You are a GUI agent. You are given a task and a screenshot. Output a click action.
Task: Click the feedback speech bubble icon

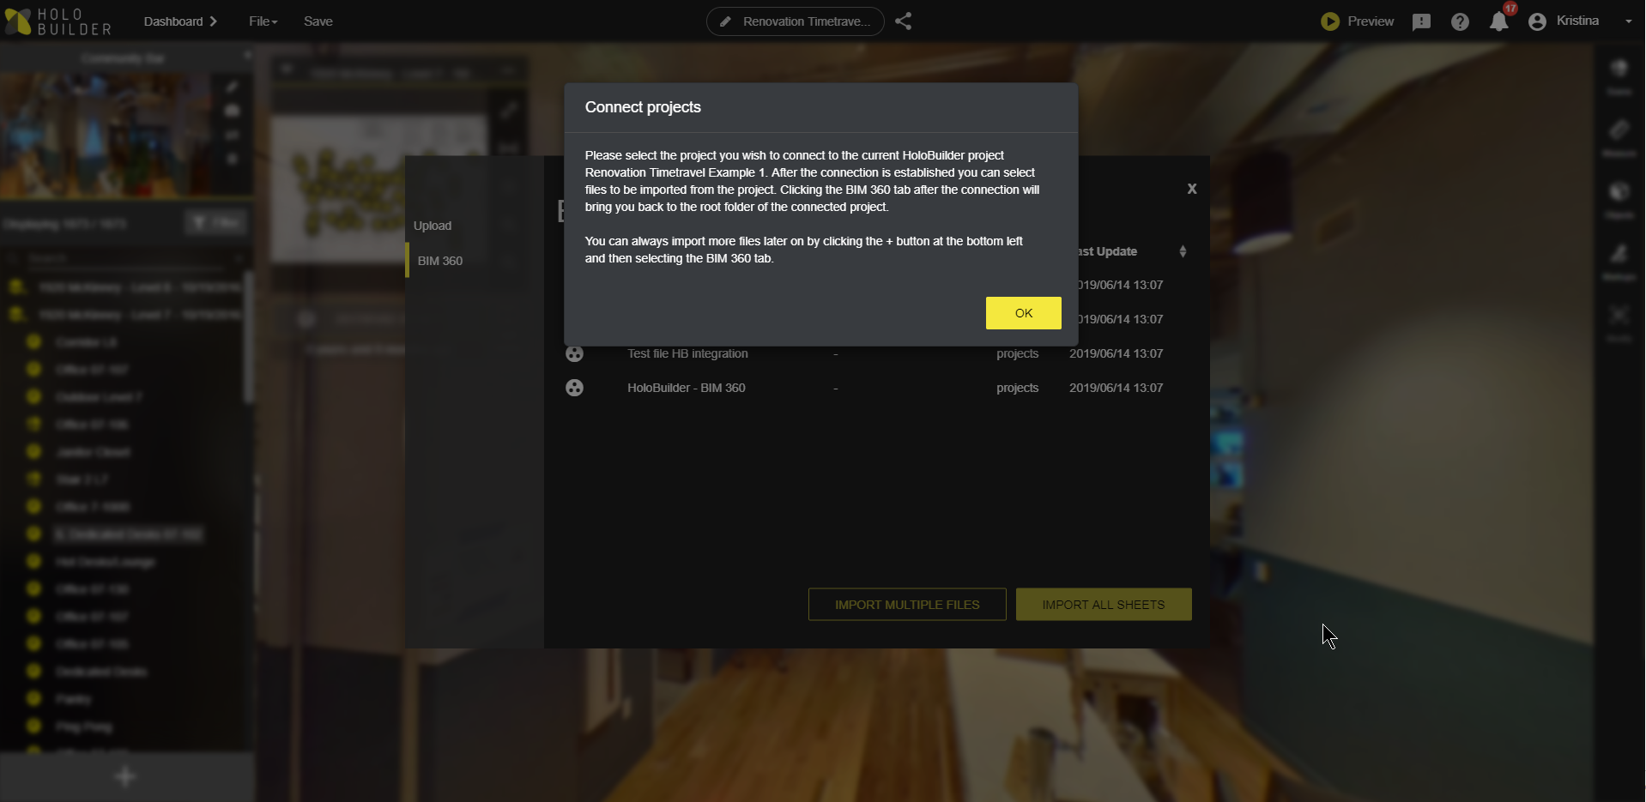1421,21
